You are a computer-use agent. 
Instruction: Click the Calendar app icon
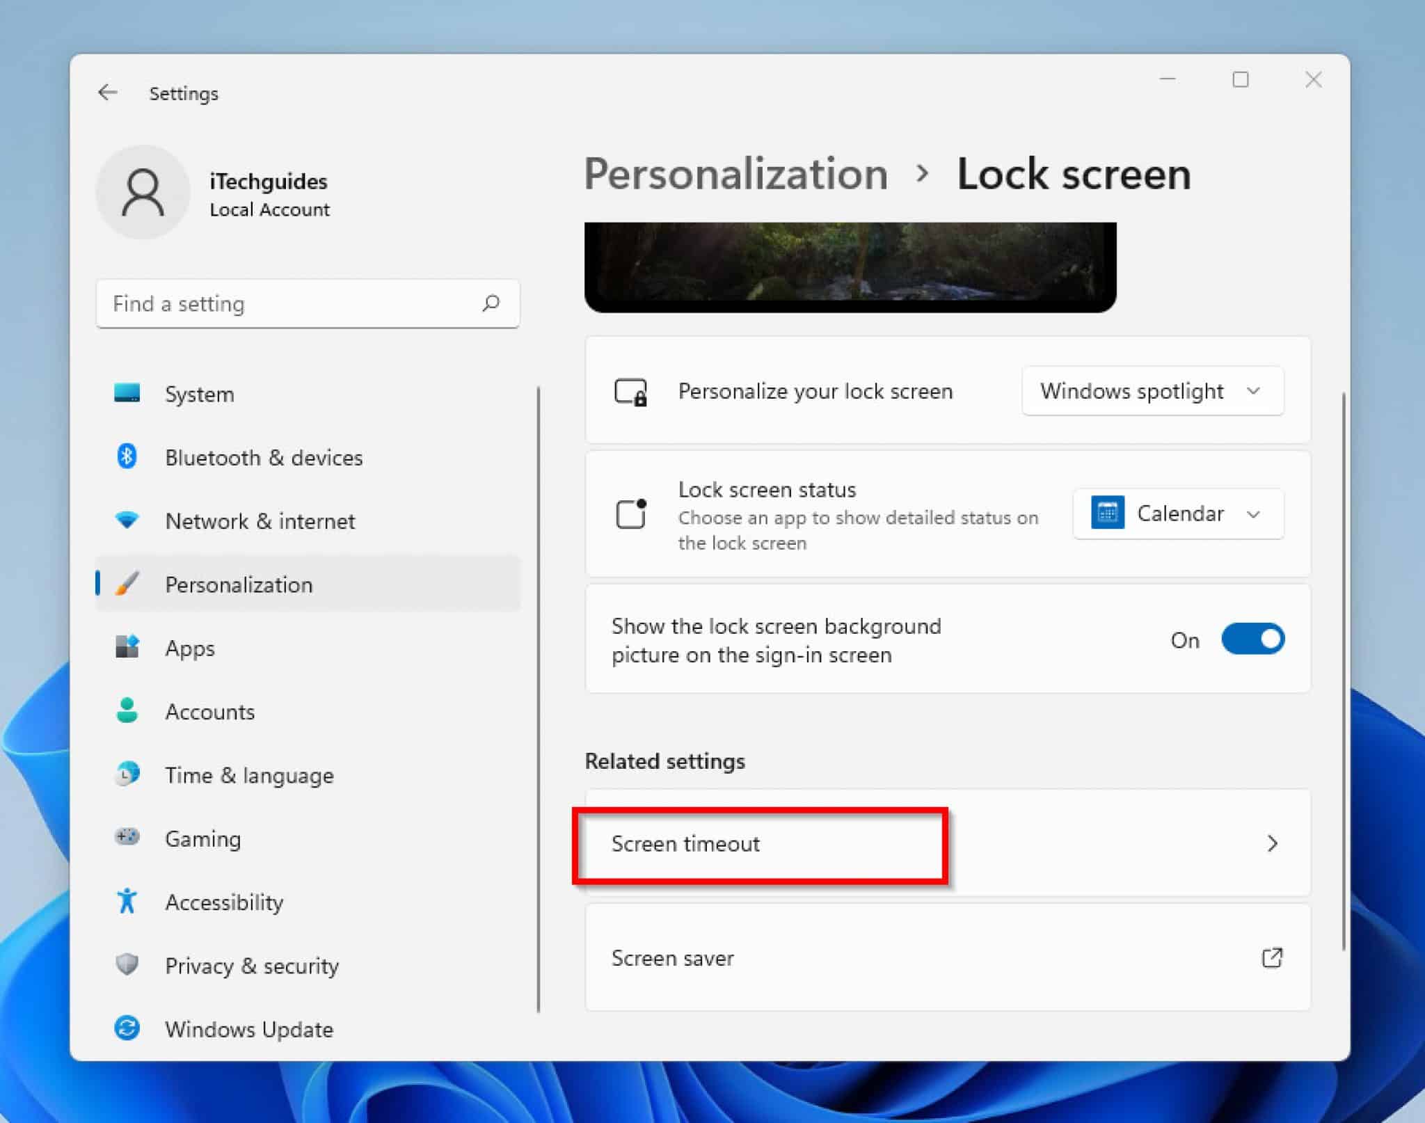pyautogui.click(x=1108, y=513)
